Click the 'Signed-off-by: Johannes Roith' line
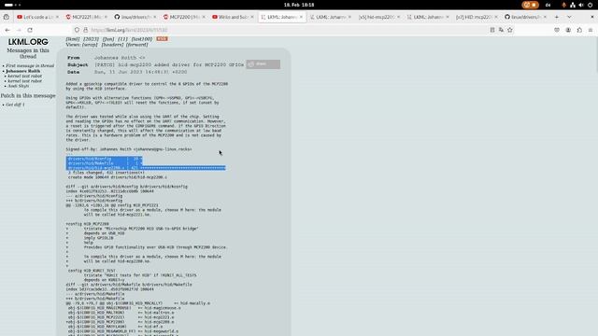Image resolution: width=598 pixels, height=336 pixels. tap(129, 149)
